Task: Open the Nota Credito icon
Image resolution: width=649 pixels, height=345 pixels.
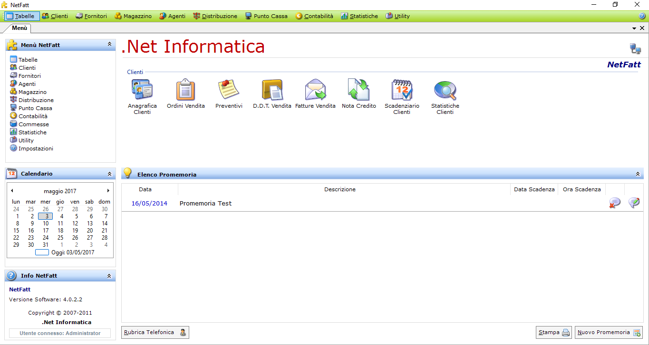Action: pyautogui.click(x=358, y=90)
